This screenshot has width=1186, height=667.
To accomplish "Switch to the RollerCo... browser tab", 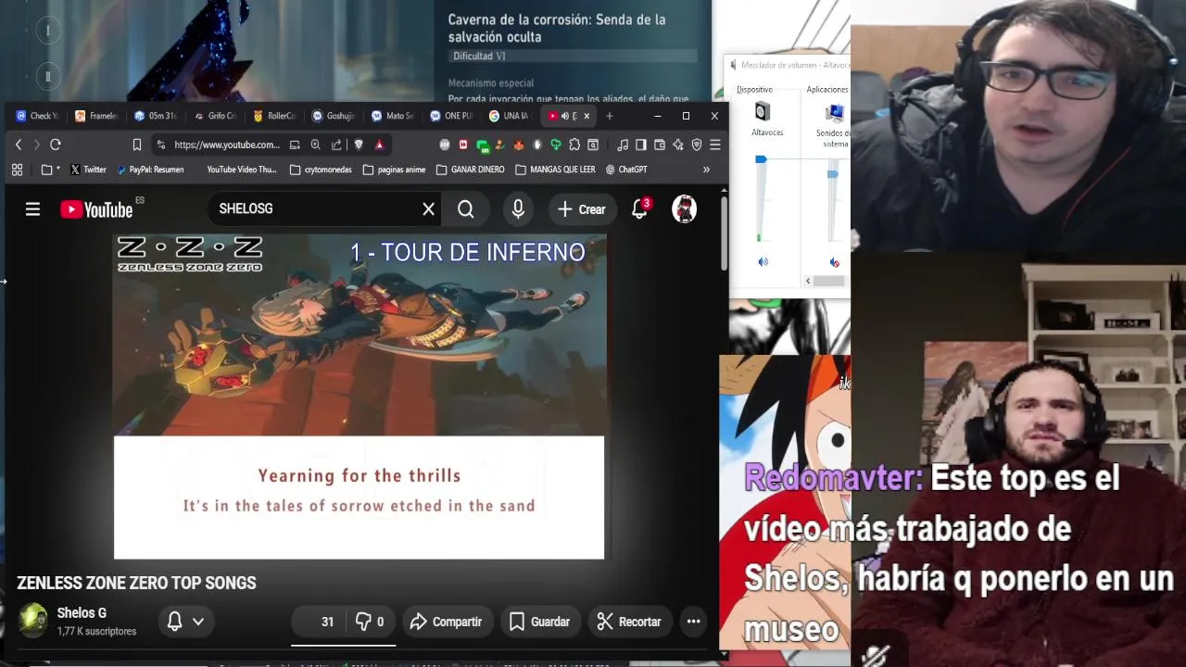I will 274,116.
